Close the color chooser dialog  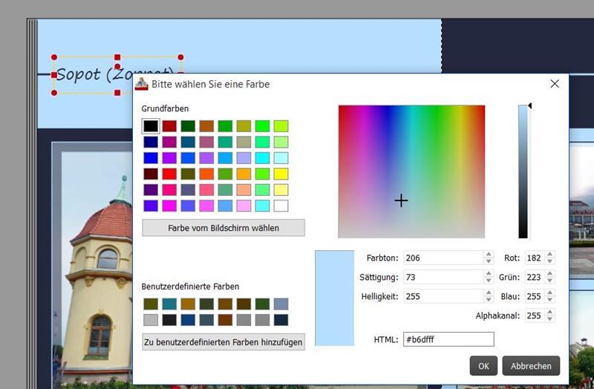click(x=554, y=84)
